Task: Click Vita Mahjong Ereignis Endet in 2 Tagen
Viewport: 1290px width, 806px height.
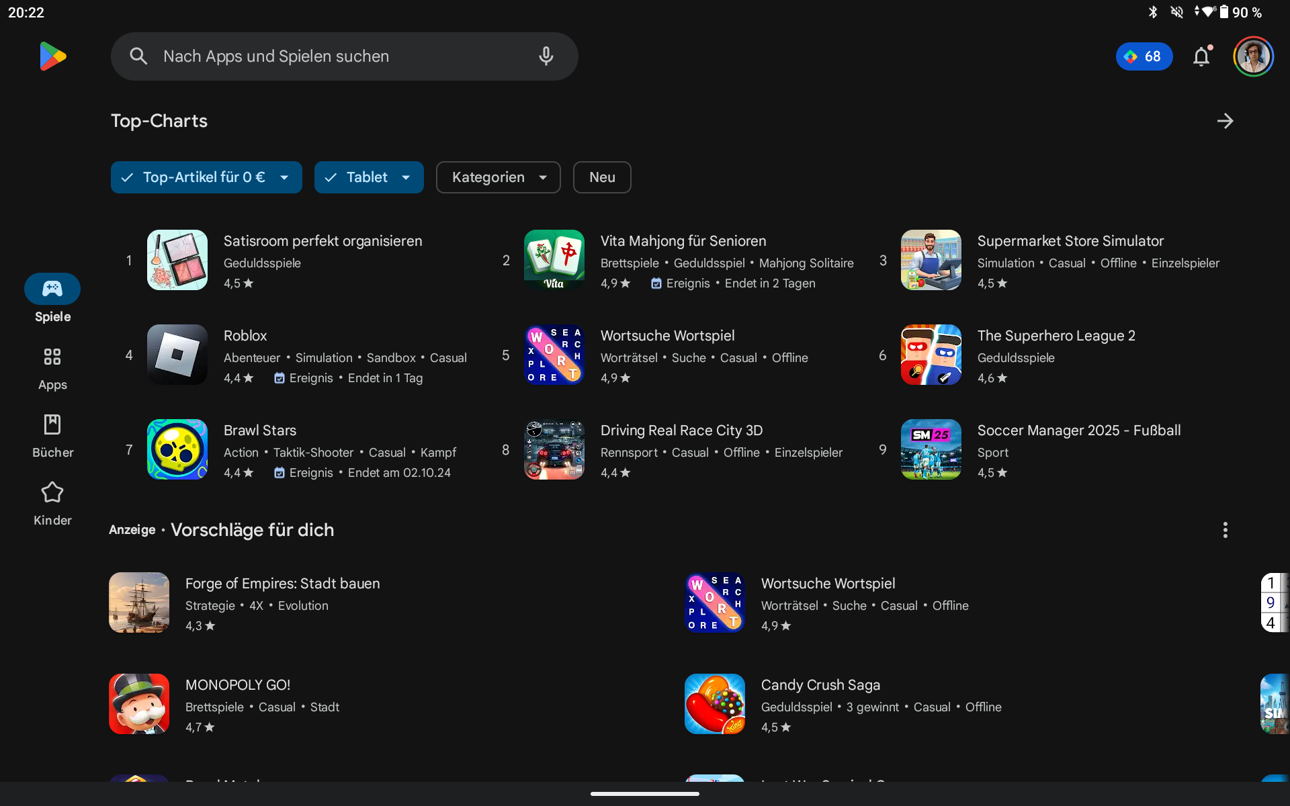Action: pos(733,283)
